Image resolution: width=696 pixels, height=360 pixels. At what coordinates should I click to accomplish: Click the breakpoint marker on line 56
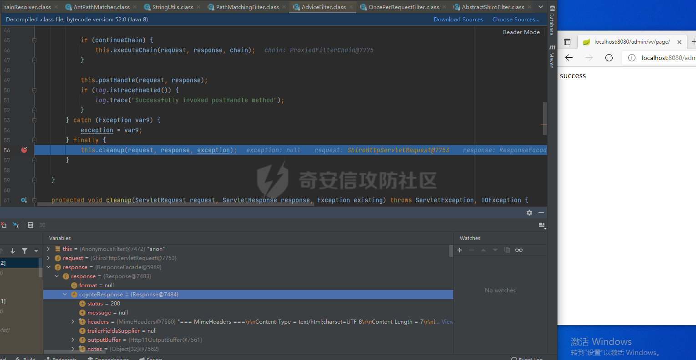point(24,150)
